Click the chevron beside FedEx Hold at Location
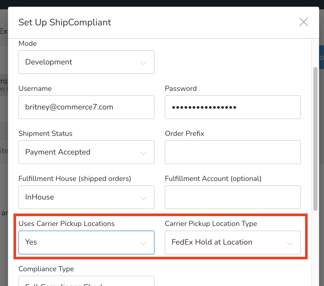 point(290,244)
